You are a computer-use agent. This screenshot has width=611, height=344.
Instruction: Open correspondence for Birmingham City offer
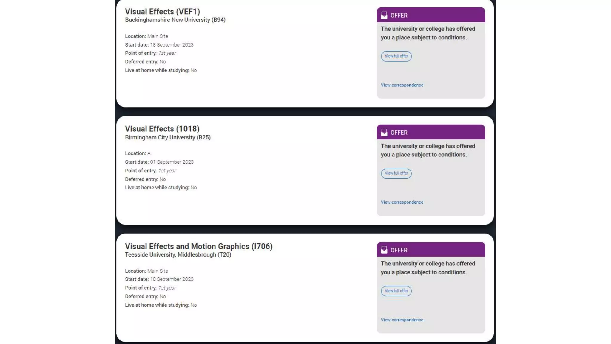(402, 202)
